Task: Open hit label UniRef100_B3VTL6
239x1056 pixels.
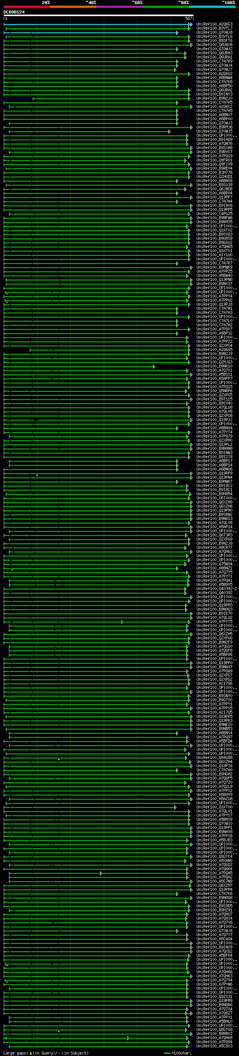Action: (x=214, y=36)
